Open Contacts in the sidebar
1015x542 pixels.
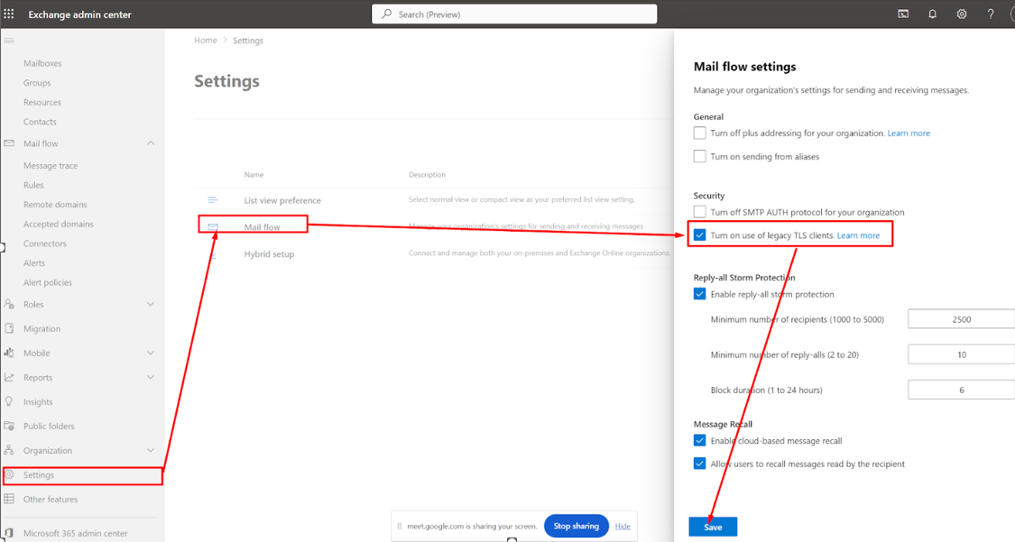tap(40, 122)
